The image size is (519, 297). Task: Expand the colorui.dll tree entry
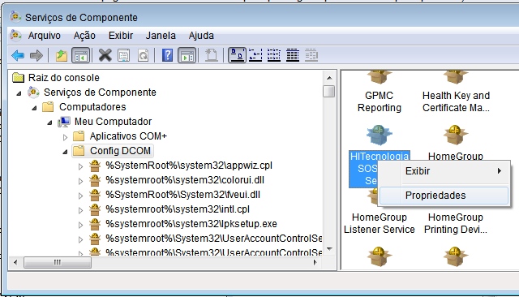pyautogui.click(x=80, y=181)
